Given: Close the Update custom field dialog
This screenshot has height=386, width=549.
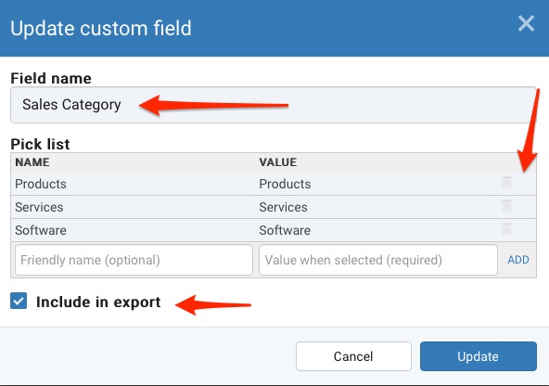Looking at the screenshot, I should pyautogui.click(x=526, y=24).
